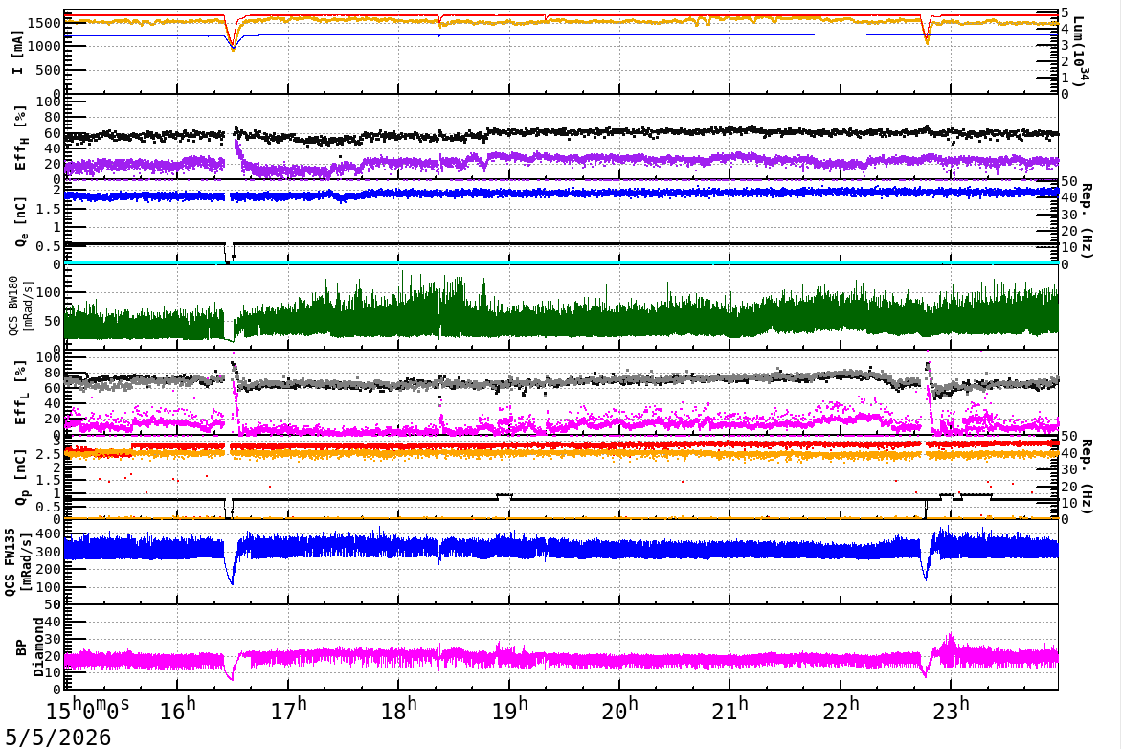Click the 400 tick on the QCS FW135 axis
Screen dimensions: 1122x749
pyautogui.click(x=49, y=533)
